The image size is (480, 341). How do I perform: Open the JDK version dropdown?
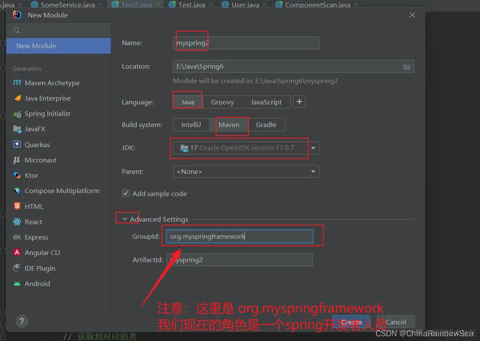pos(313,148)
